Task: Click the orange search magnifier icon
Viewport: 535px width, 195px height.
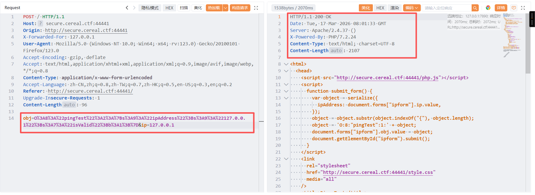Action: [x=475, y=8]
